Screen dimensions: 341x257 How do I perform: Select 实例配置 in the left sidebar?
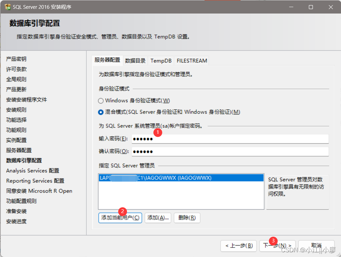[16, 140]
